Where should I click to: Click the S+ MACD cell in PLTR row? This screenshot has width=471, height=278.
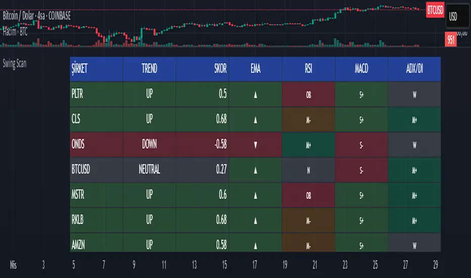pyautogui.click(x=361, y=94)
